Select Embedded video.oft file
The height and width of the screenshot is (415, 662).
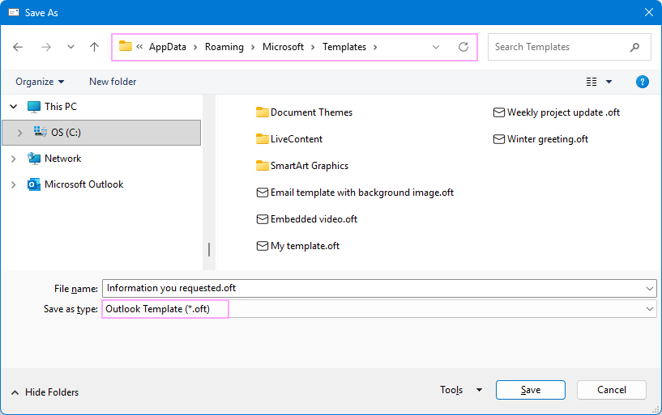[314, 219]
